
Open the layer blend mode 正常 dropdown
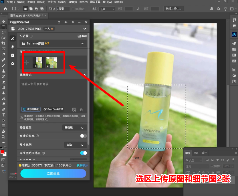pyautogui.click(x=197, y=167)
